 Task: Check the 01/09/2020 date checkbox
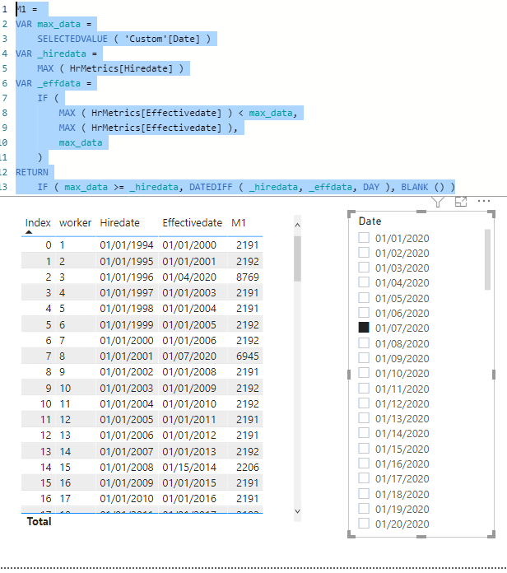pos(364,358)
